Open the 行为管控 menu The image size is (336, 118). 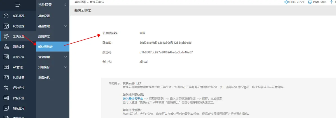point(18,88)
